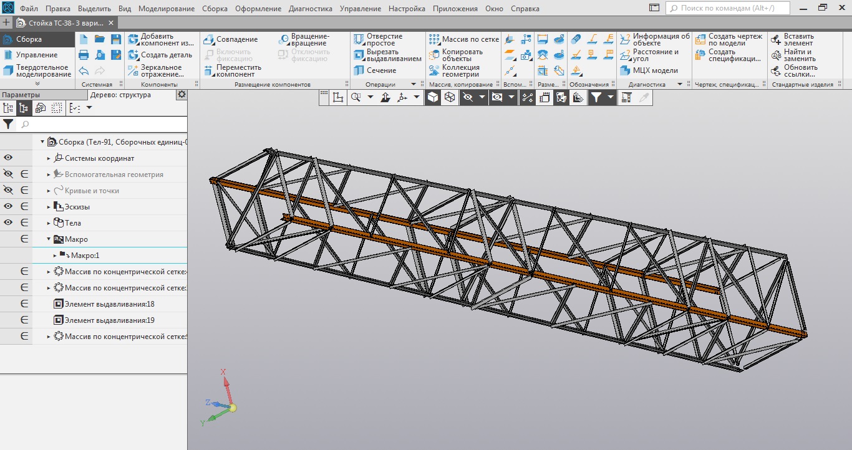Click Создать чертеж по модели
Viewport: 852px width, 450px height.
(x=729, y=39)
